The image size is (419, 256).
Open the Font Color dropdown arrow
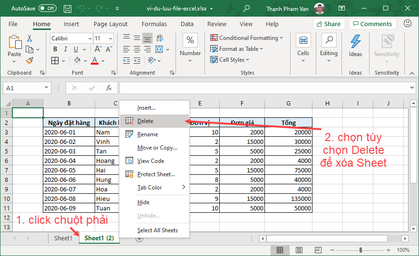103,61
